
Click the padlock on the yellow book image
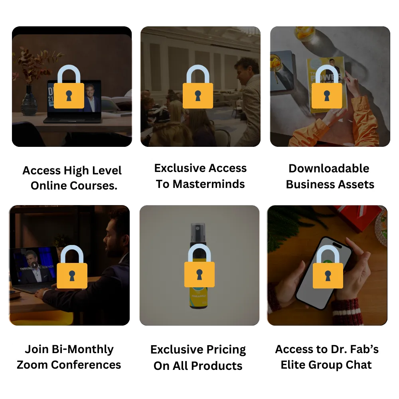(x=327, y=87)
